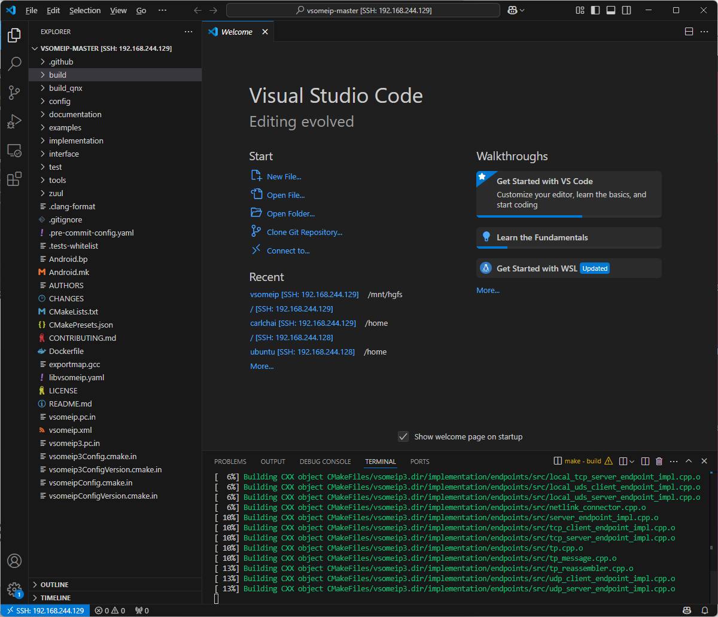
Task: Expand the .github folder
Action: pyautogui.click(x=115, y=62)
